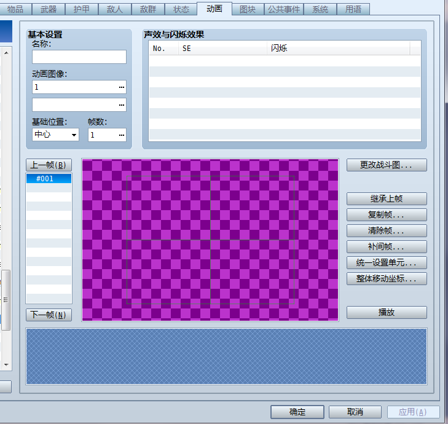Open 复制帧... dialog
The image size is (448, 424).
387,214
